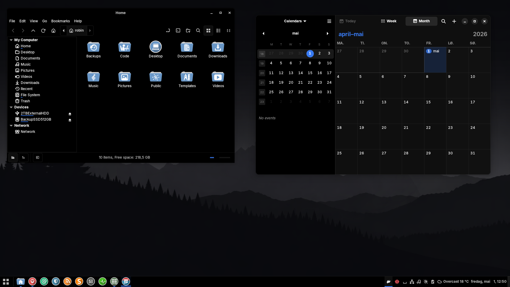510x287 pixels.
Task: Go to previous month in mini calendar
Action: pos(263,33)
